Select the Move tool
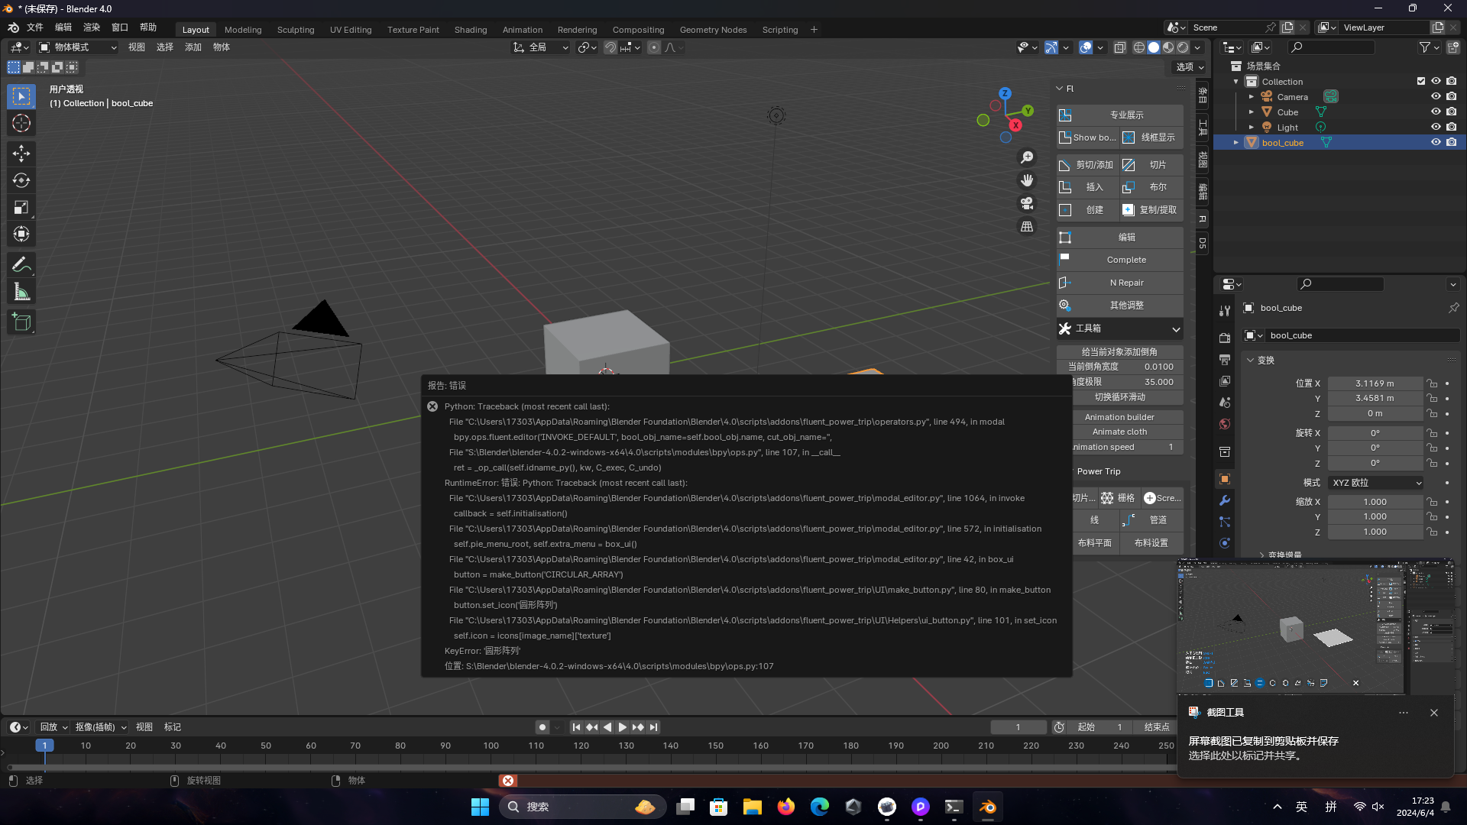Viewport: 1467px width, 825px height. click(x=21, y=154)
